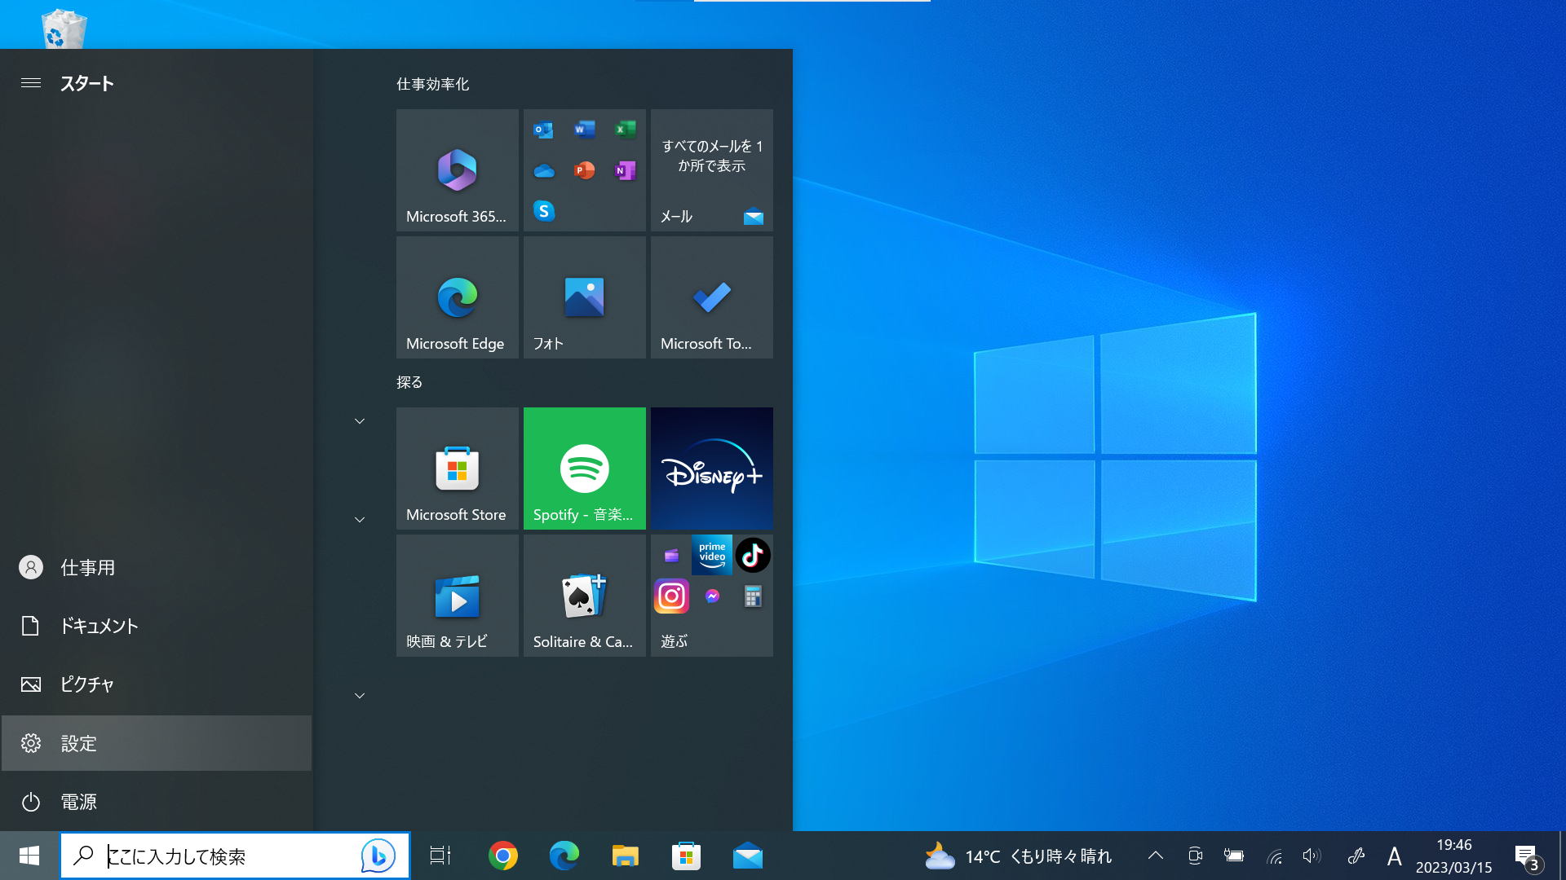Open the Microsoft Store tile
The width and height of the screenshot is (1566, 880).
[457, 469]
